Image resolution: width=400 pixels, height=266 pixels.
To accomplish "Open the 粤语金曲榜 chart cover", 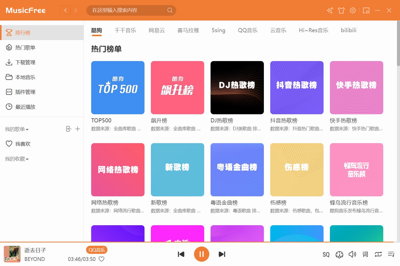I will click(x=237, y=170).
